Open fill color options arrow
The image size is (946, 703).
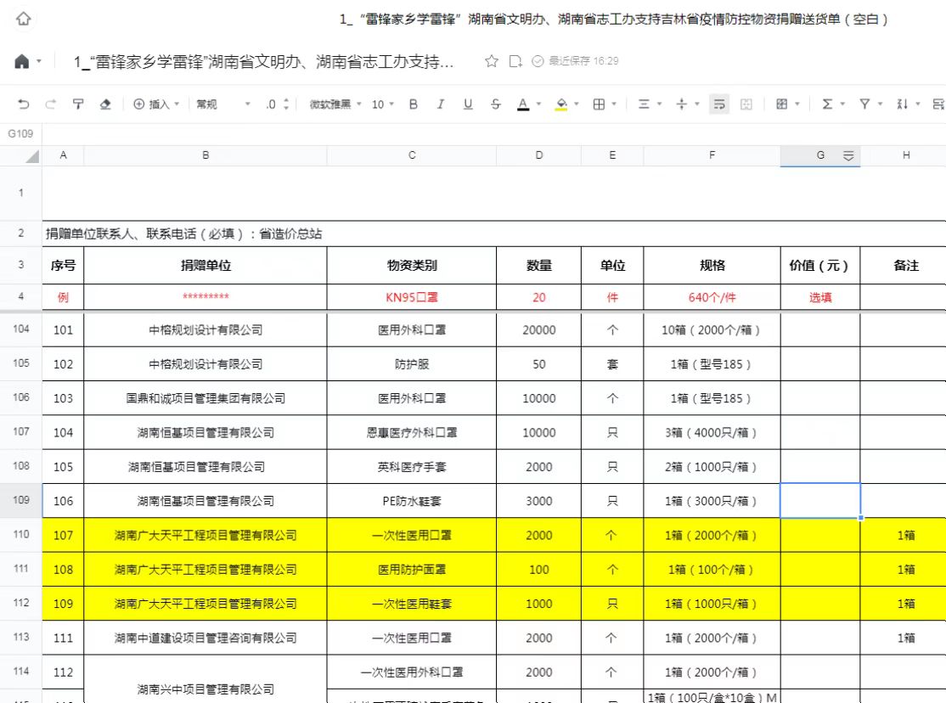point(577,104)
